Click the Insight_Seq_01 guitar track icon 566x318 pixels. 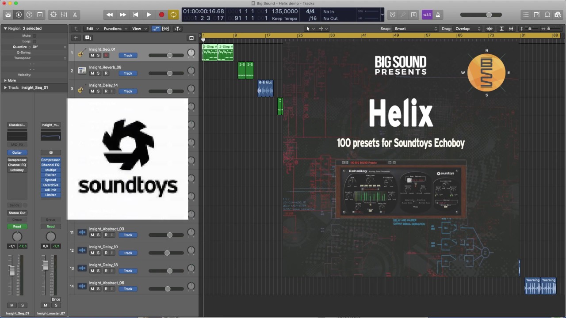point(82,53)
